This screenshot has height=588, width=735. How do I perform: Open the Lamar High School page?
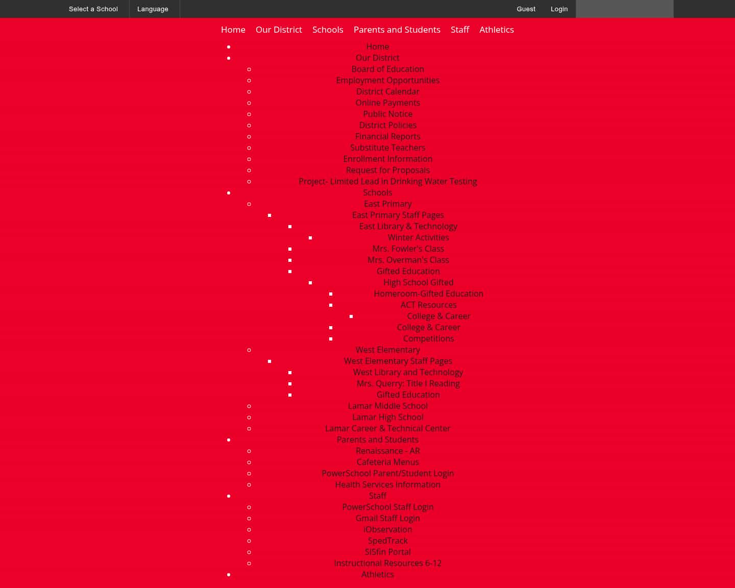pos(387,417)
